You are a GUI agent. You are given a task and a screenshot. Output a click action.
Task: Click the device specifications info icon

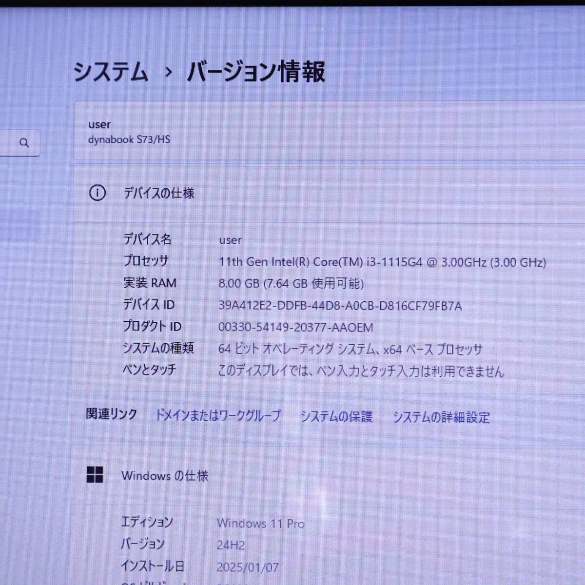pyautogui.click(x=97, y=193)
